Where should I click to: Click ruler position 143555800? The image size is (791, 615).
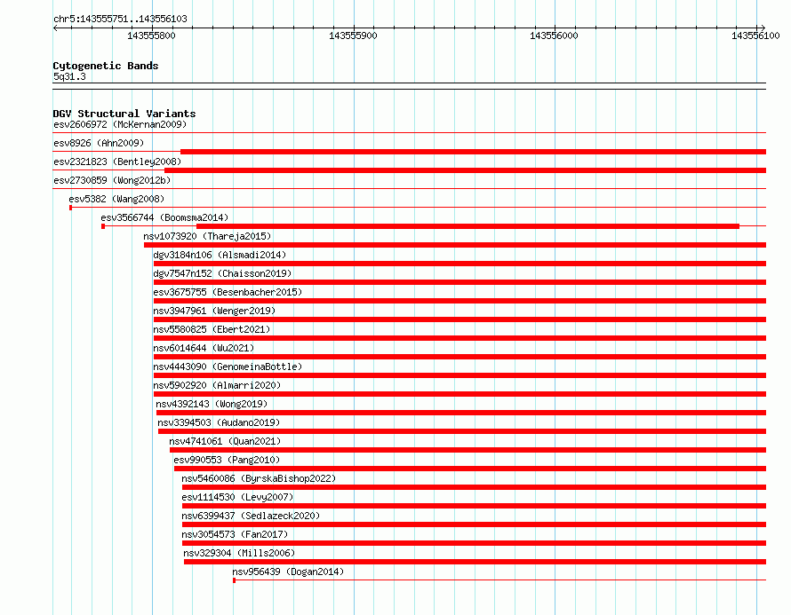tap(151, 35)
